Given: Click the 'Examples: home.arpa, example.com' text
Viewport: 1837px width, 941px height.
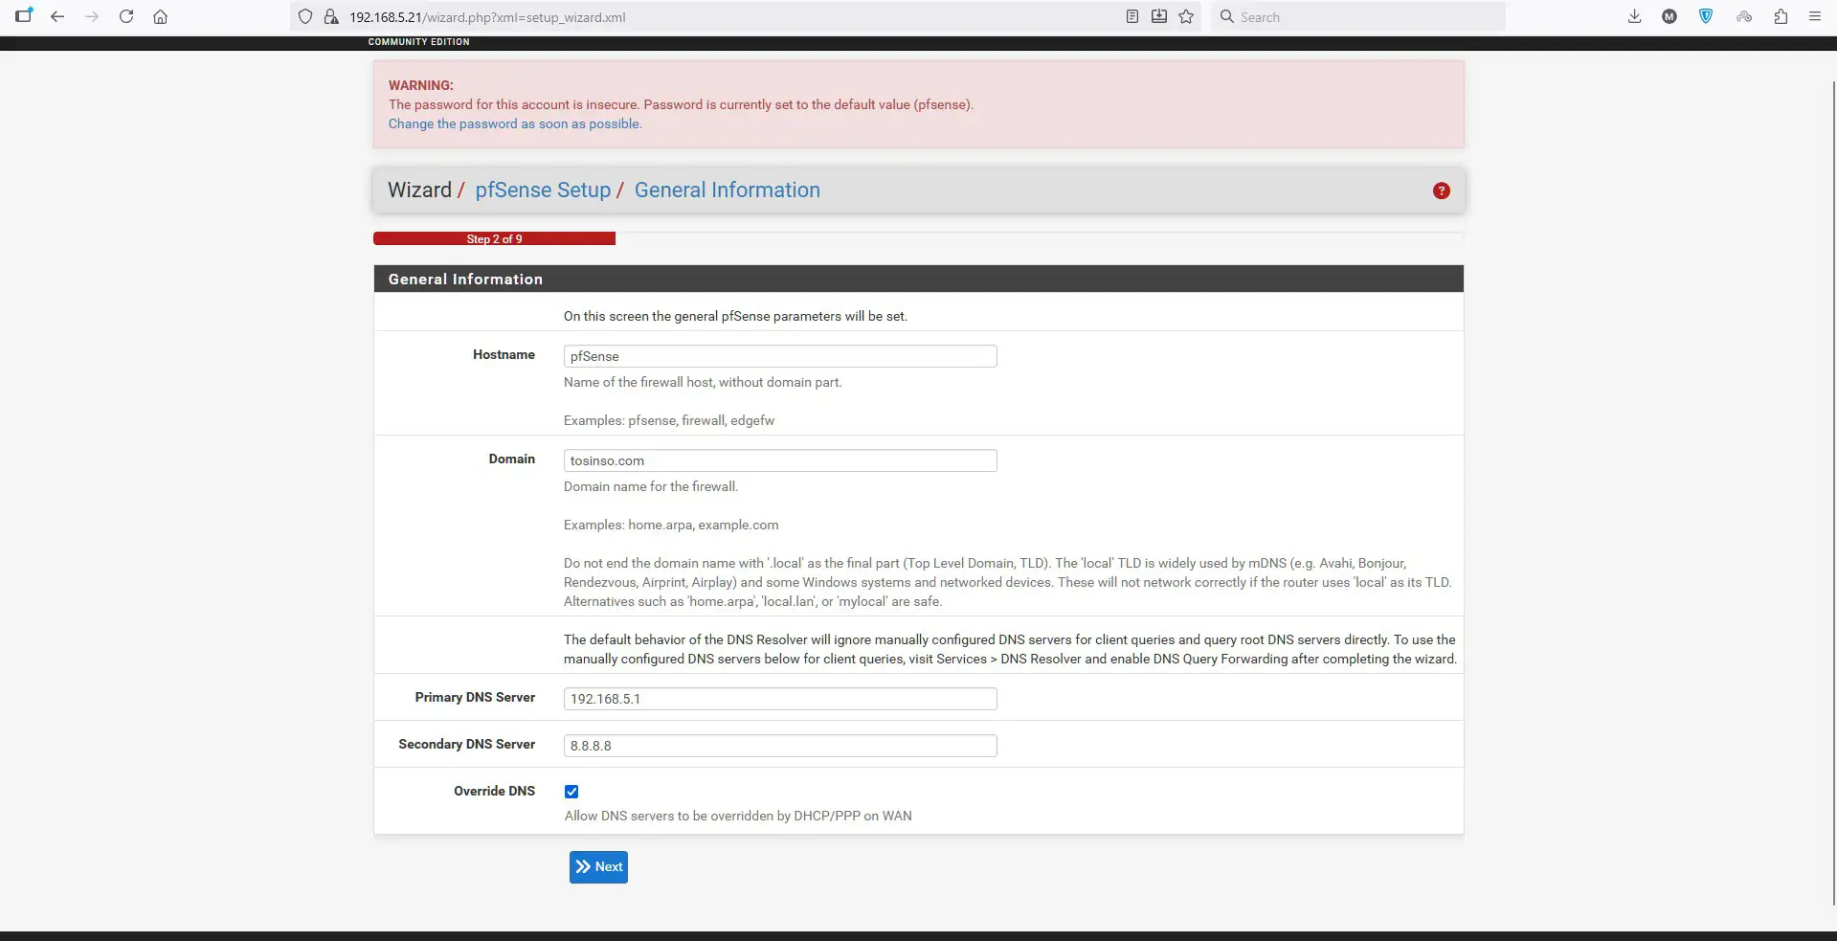Looking at the screenshot, I should click(671, 525).
